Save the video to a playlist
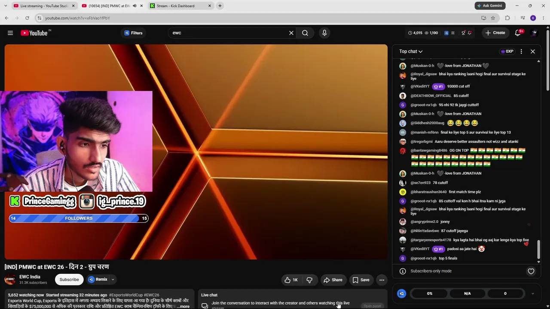Screen dimensions: 550x309 pyautogui.click(x=361, y=280)
